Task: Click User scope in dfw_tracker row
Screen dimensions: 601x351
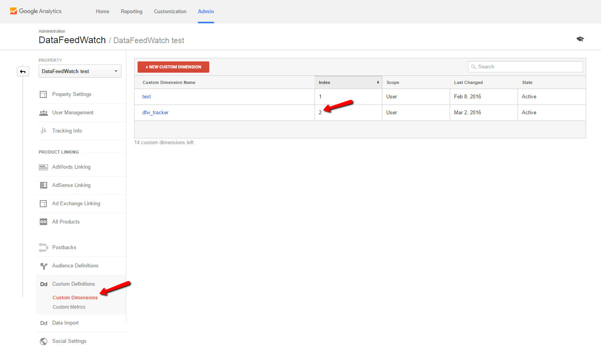Action: (x=392, y=113)
